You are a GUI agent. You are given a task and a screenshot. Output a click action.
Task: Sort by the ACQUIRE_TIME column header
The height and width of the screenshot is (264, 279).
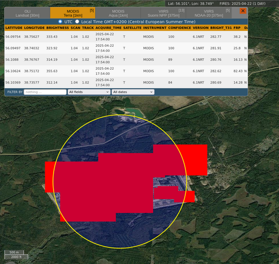tap(108, 28)
